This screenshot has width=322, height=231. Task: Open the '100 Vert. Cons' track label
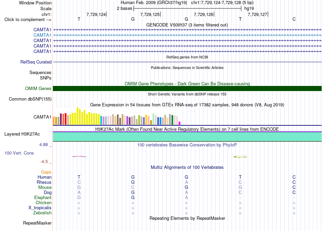[19, 153]
